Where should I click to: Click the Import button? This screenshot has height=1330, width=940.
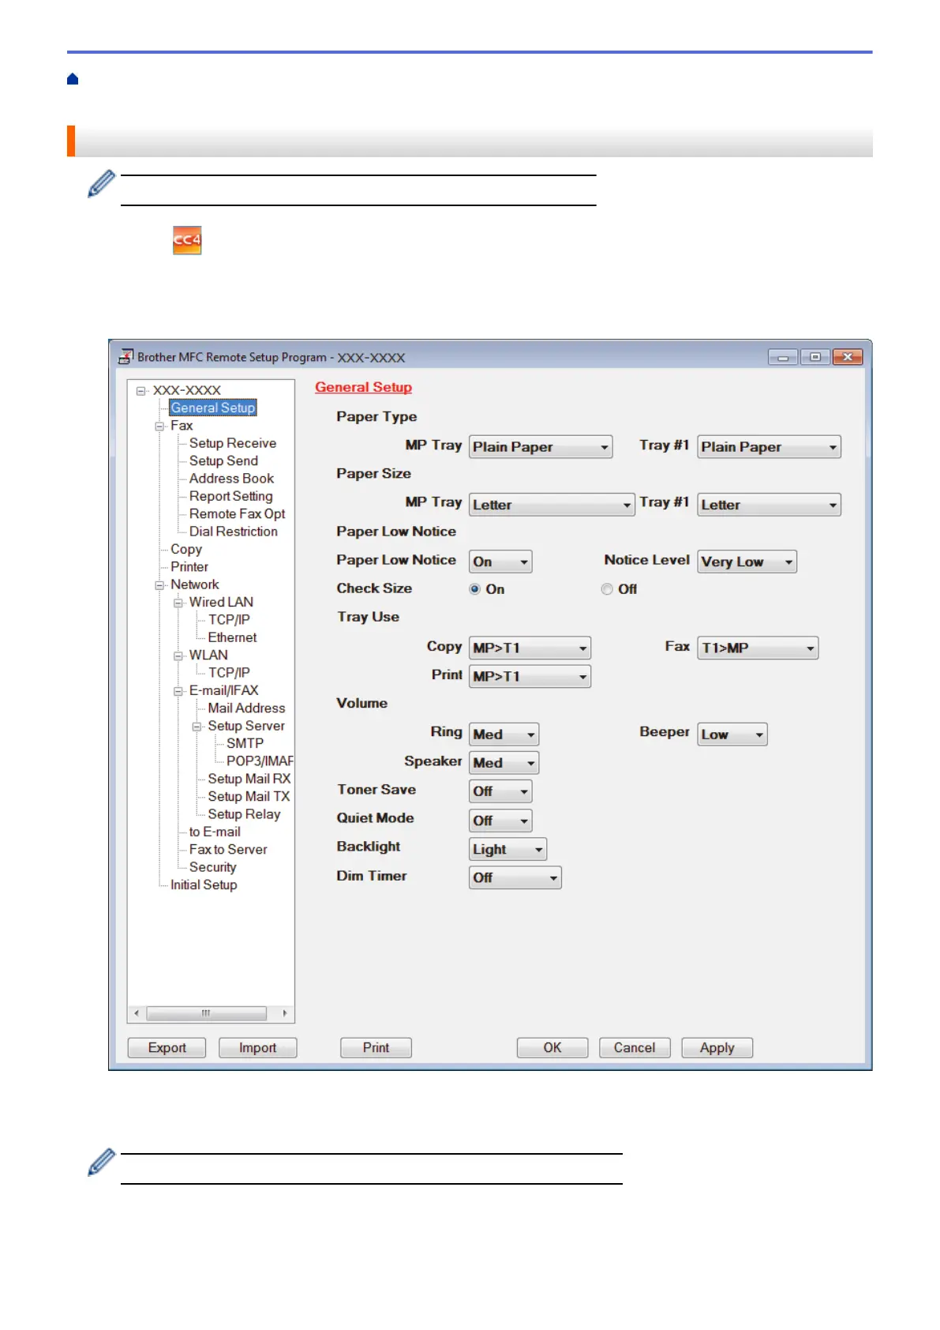click(257, 1048)
